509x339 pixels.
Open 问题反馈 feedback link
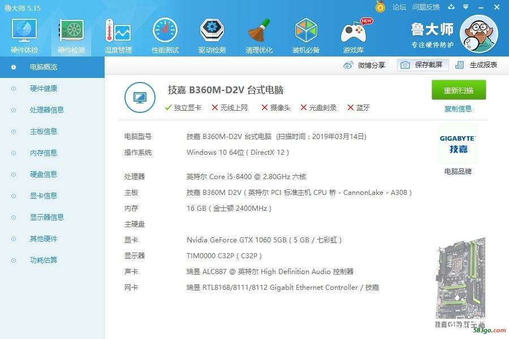pyautogui.click(x=425, y=7)
